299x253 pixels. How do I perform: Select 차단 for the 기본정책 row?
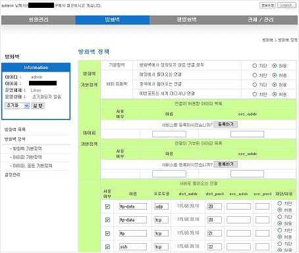point(255,66)
